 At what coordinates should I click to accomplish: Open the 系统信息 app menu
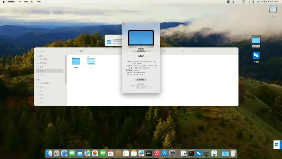pyautogui.click(x=11, y=2)
